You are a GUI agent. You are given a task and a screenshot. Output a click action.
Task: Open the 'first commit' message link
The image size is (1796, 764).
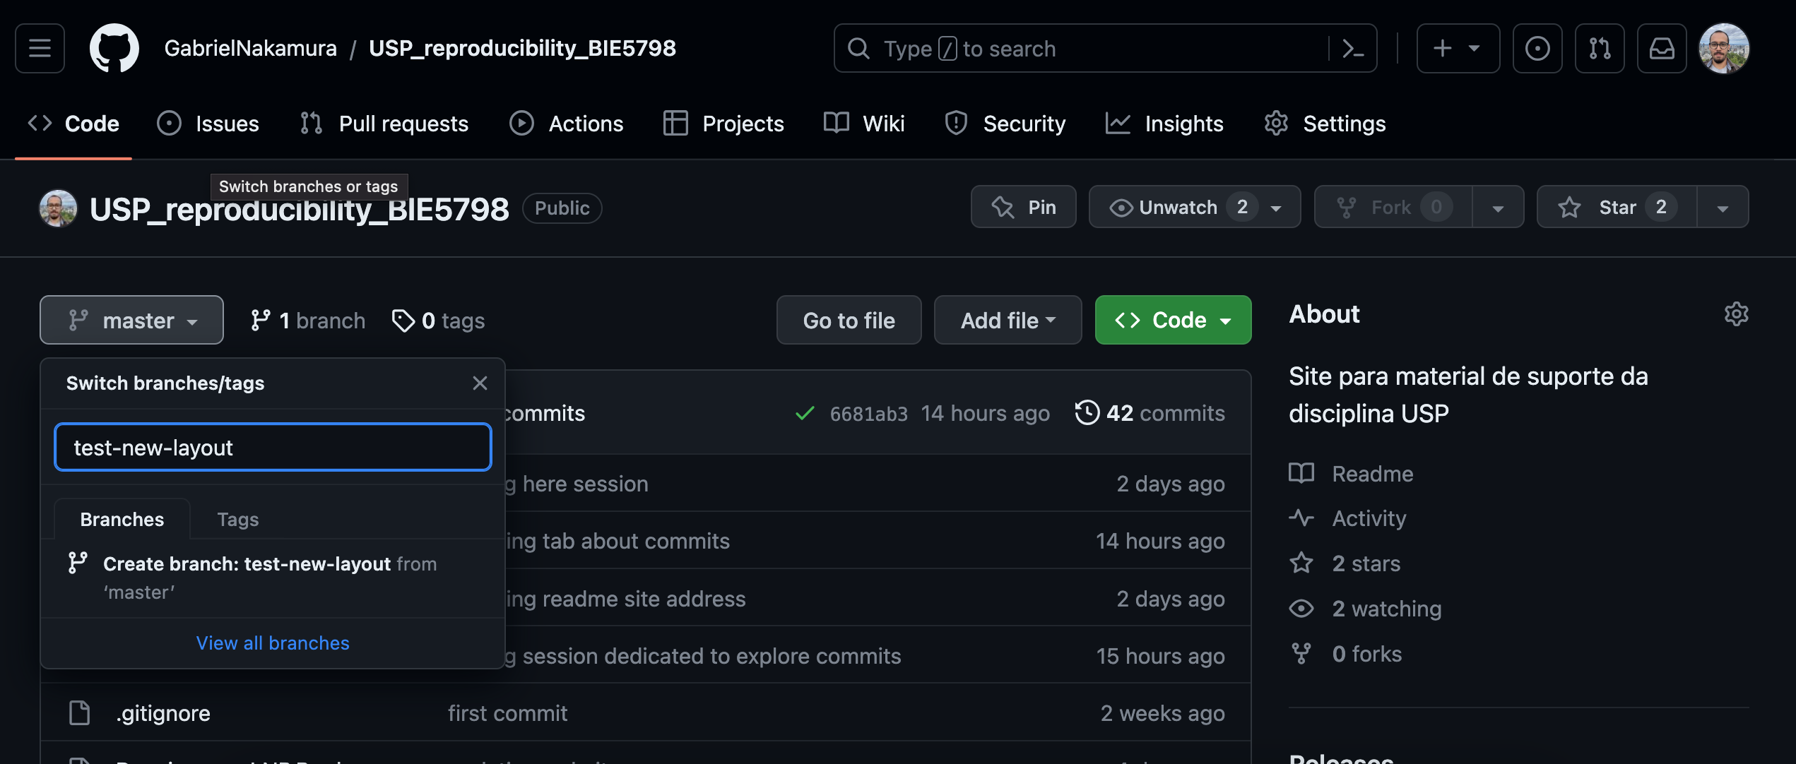tap(508, 713)
